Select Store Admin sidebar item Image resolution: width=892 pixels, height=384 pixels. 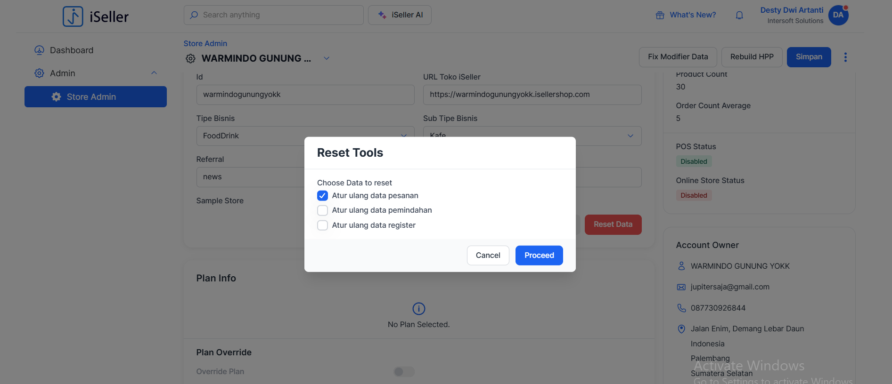tap(96, 96)
